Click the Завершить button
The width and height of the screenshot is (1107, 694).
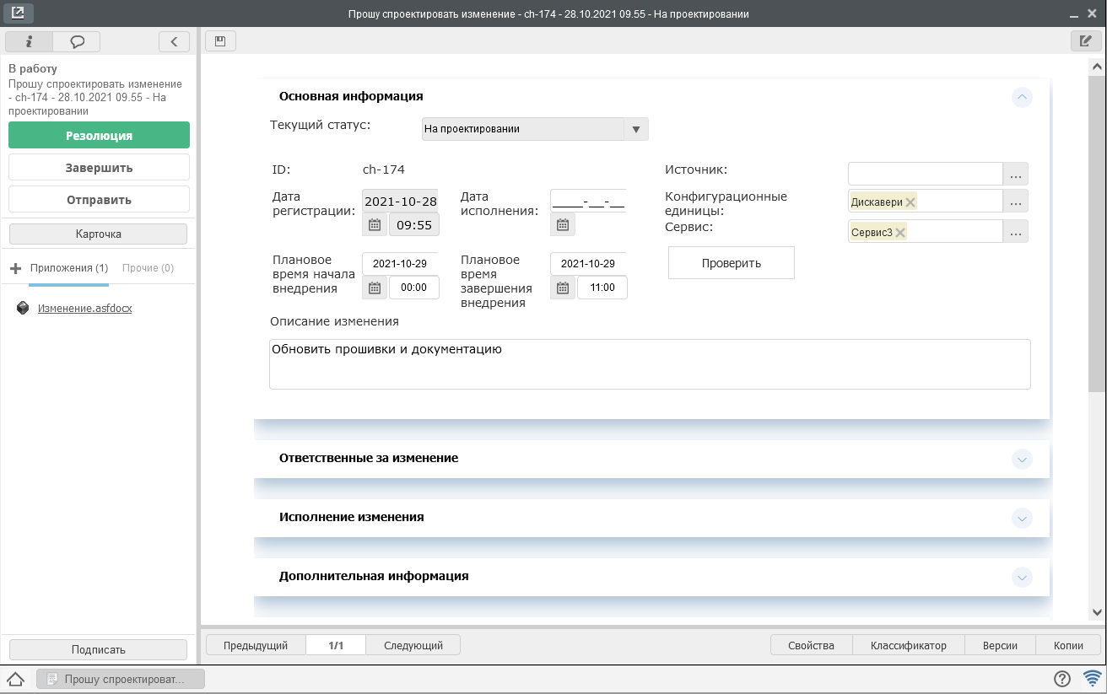[x=99, y=167]
